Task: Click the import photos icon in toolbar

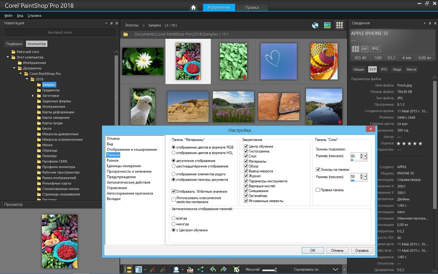Action: point(190,269)
